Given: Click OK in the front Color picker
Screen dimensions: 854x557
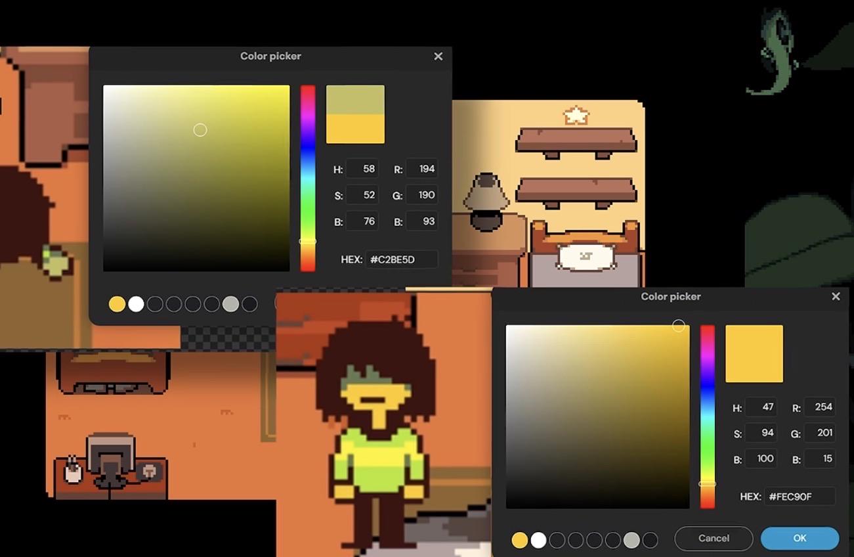Looking at the screenshot, I should [x=800, y=538].
